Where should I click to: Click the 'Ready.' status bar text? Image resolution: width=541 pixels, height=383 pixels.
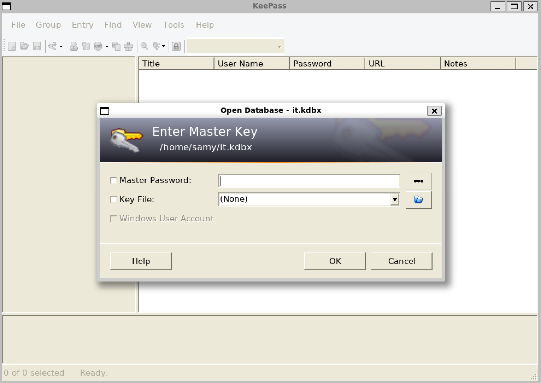(x=94, y=373)
